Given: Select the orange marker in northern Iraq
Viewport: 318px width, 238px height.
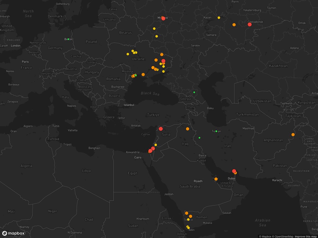Looking at the screenshot, I should point(188,129).
